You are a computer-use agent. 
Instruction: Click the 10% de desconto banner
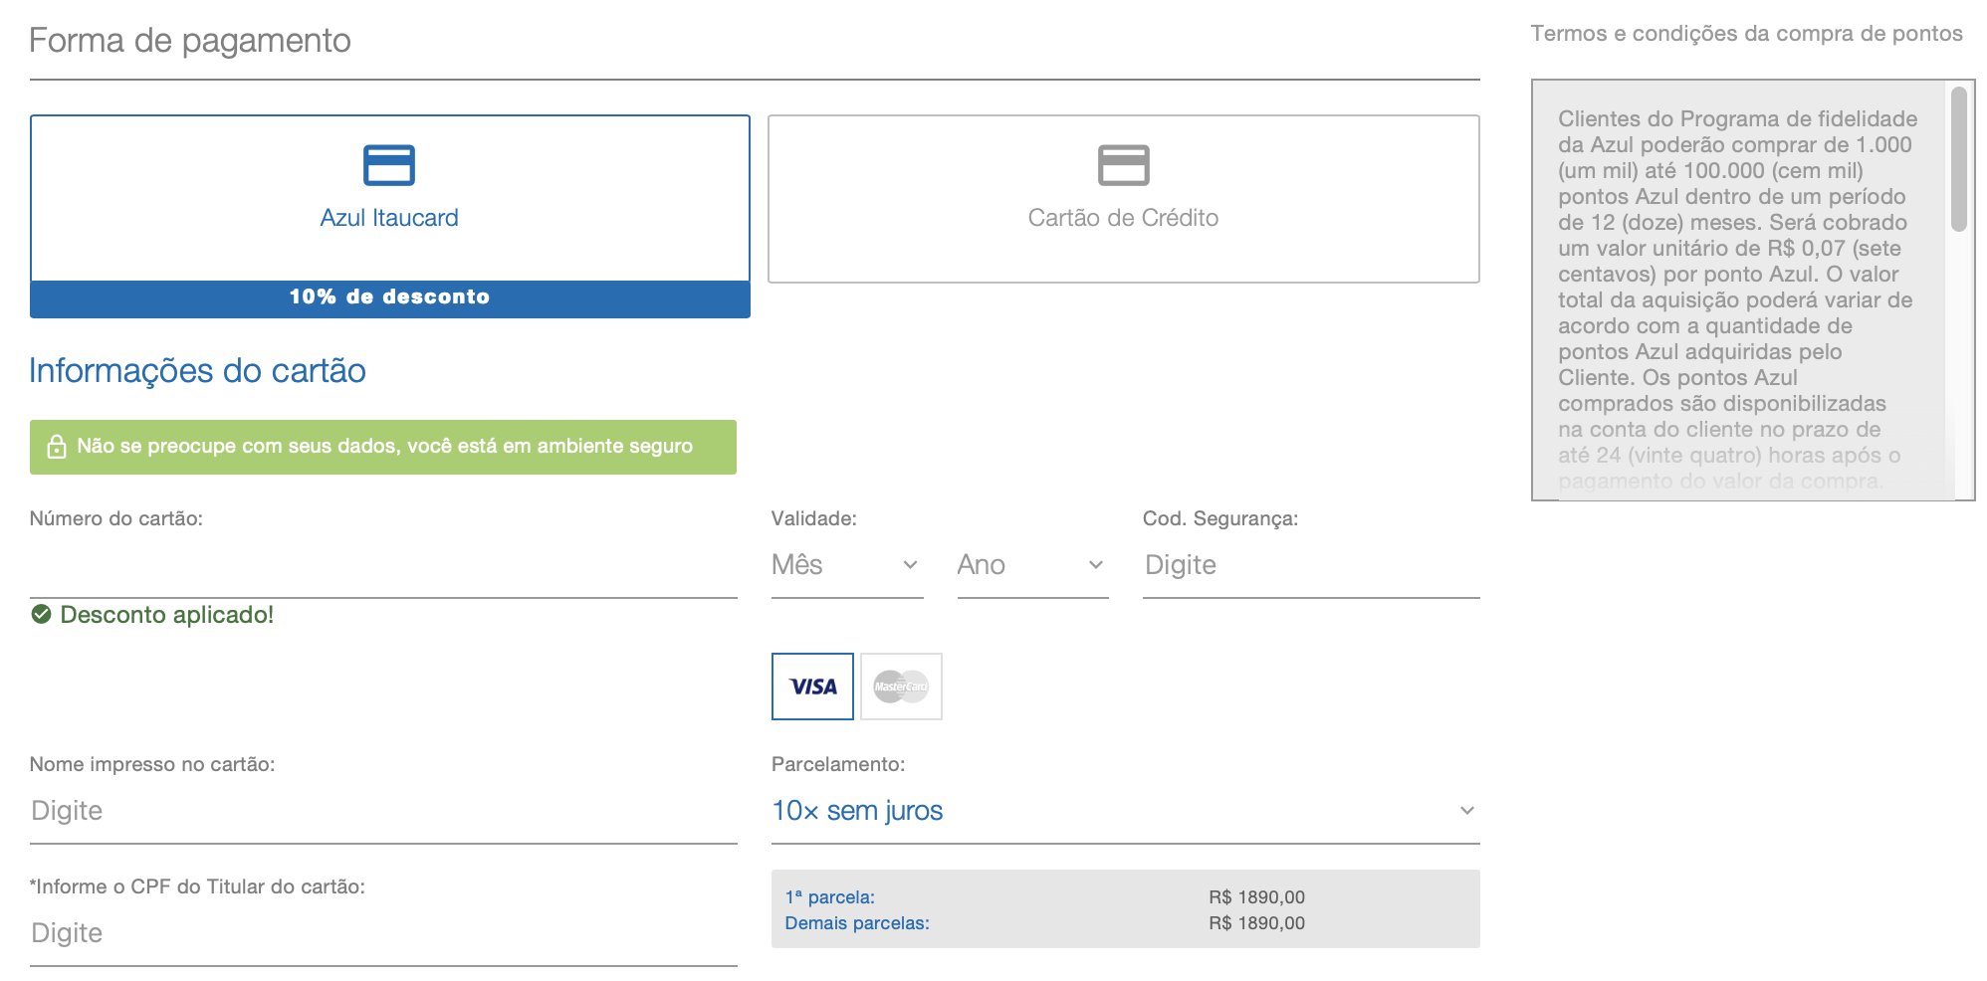click(x=389, y=297)
